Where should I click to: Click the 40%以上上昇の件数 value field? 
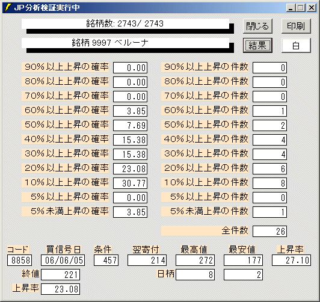click(x=270, y=140)
